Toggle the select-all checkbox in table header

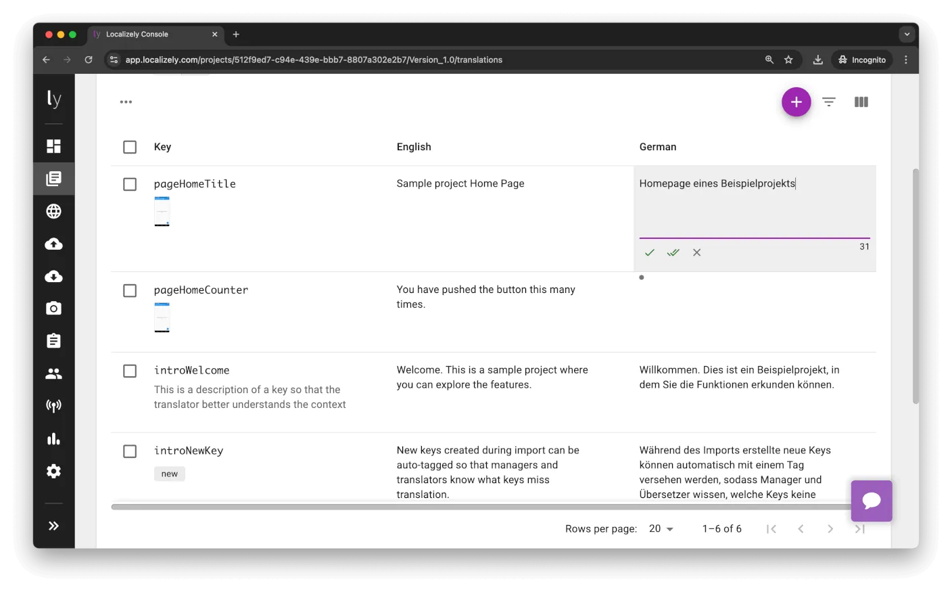(x=130, y=147)
